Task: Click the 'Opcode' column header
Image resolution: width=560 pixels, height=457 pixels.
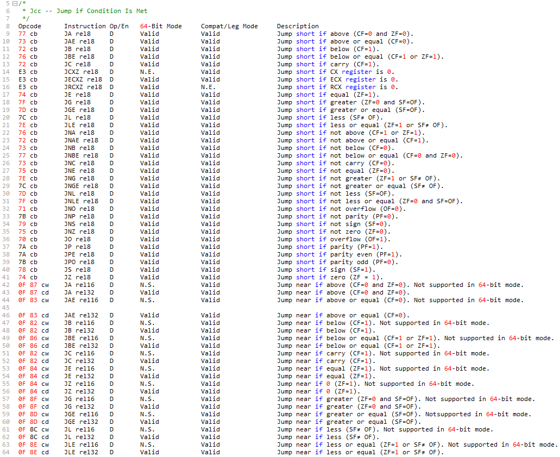Action: [x=29, y=26]
